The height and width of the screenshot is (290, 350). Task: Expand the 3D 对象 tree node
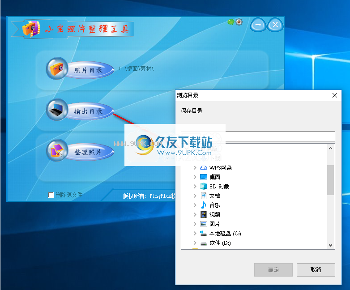point(195,187)
